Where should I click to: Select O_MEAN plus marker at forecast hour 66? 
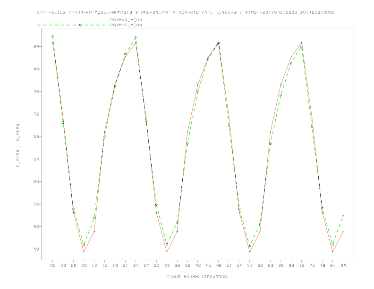[x=281, y=85]
